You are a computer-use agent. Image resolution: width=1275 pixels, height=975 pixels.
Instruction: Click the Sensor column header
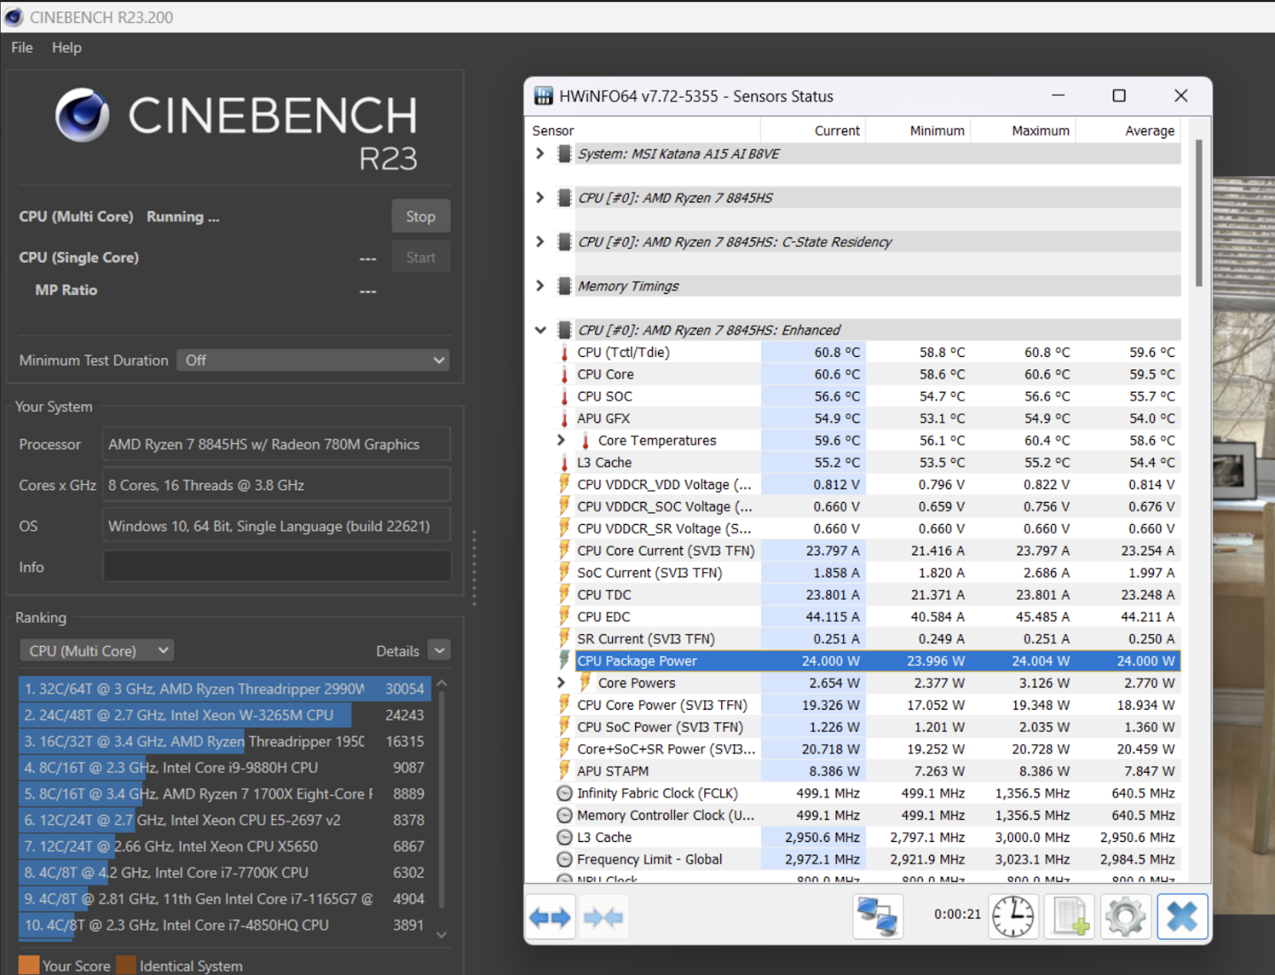click(644, 131)
